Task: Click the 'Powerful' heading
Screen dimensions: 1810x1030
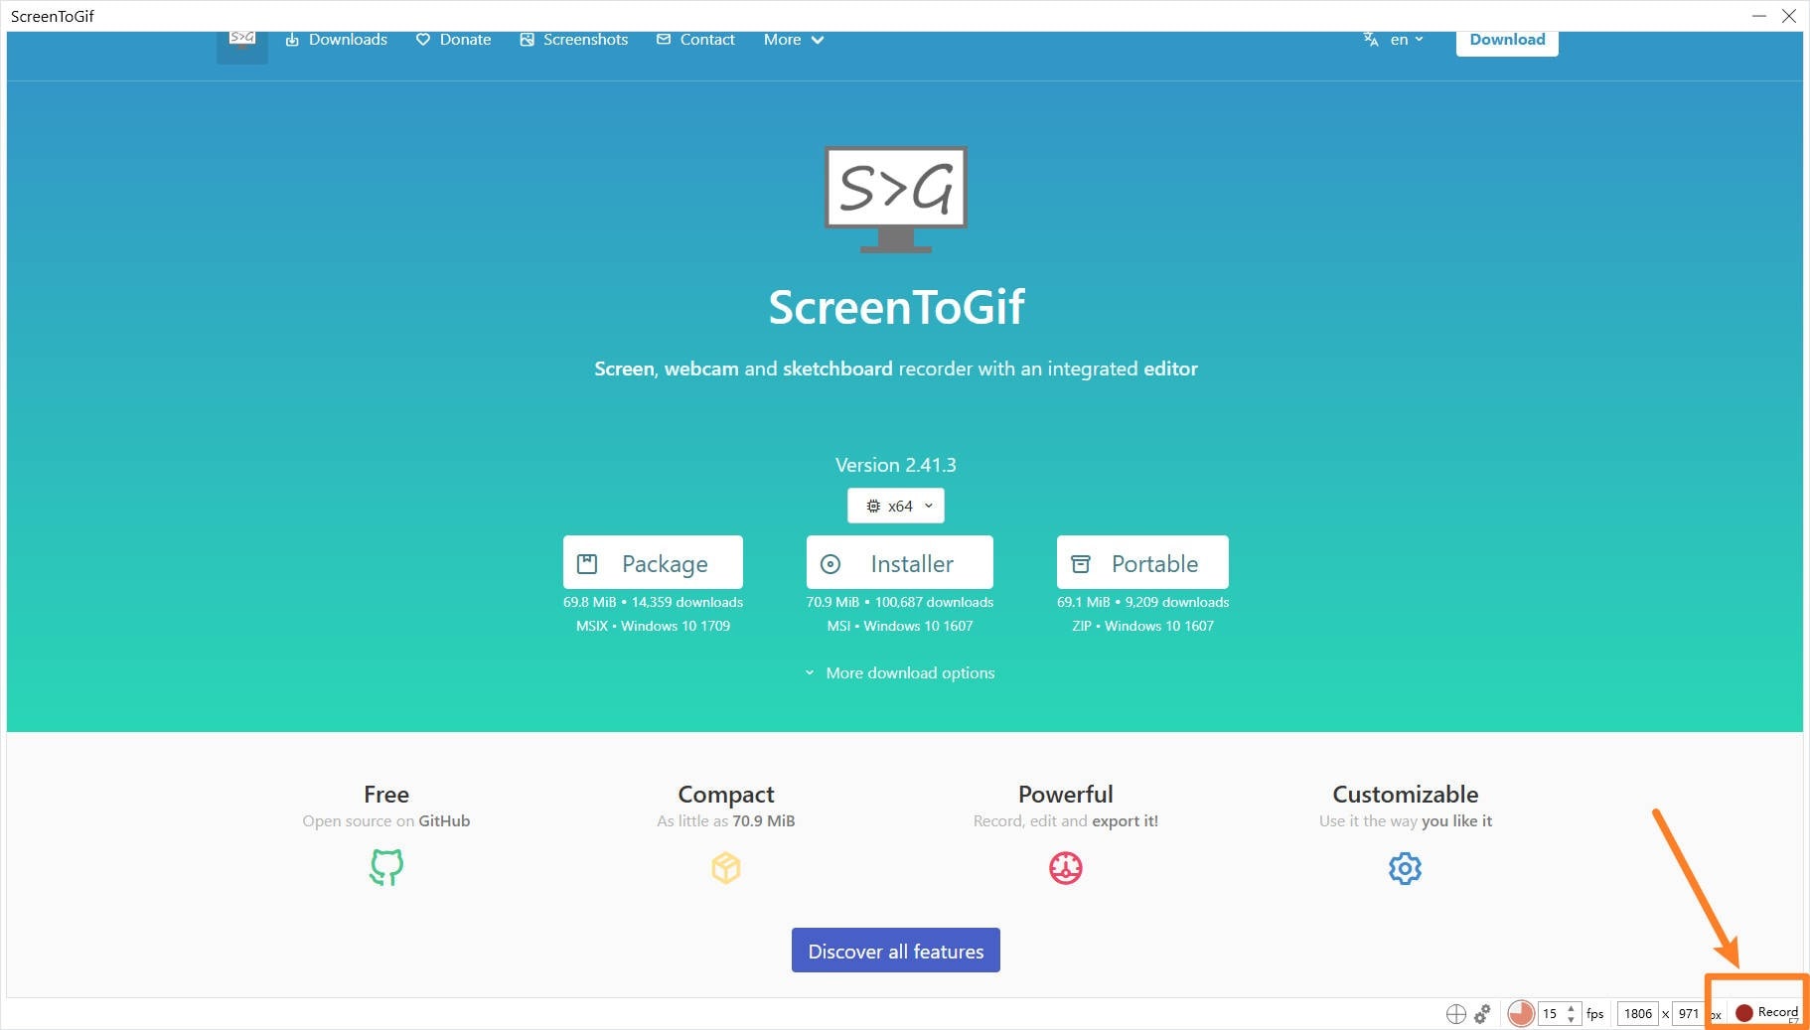Action: point(1066,795)
